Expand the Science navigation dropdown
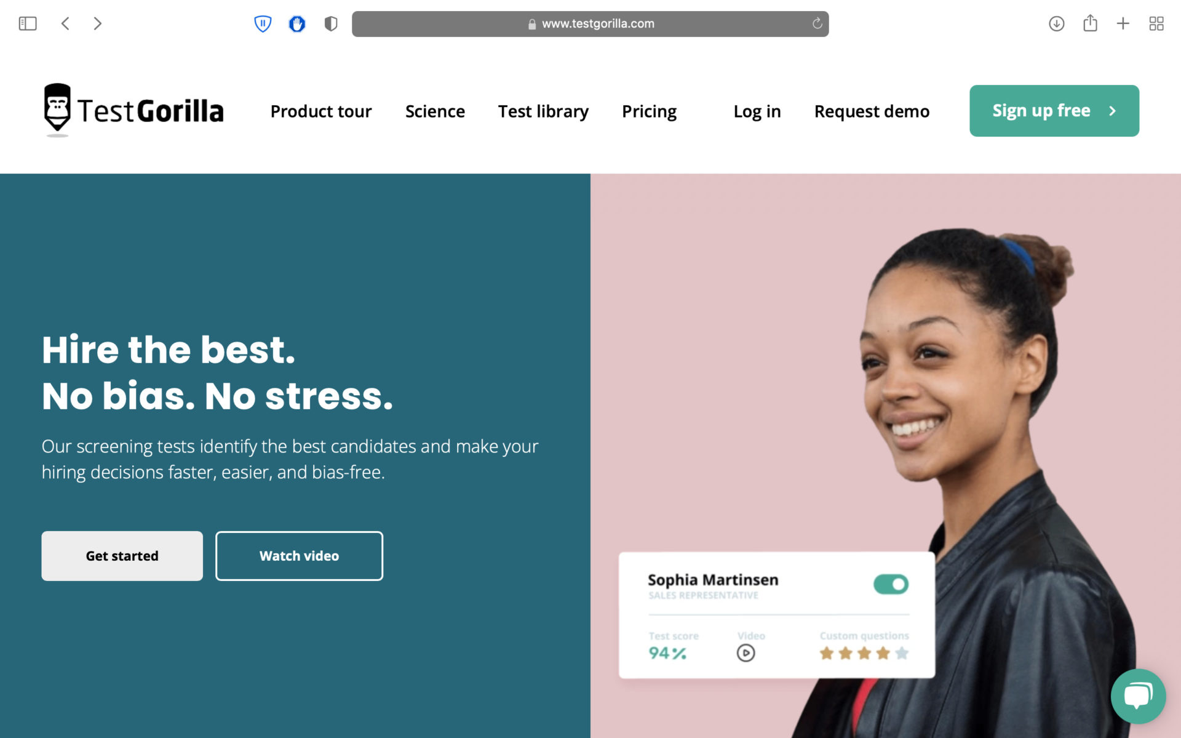The height and width of the screenshot is (738, 1181). pos(435,110)
